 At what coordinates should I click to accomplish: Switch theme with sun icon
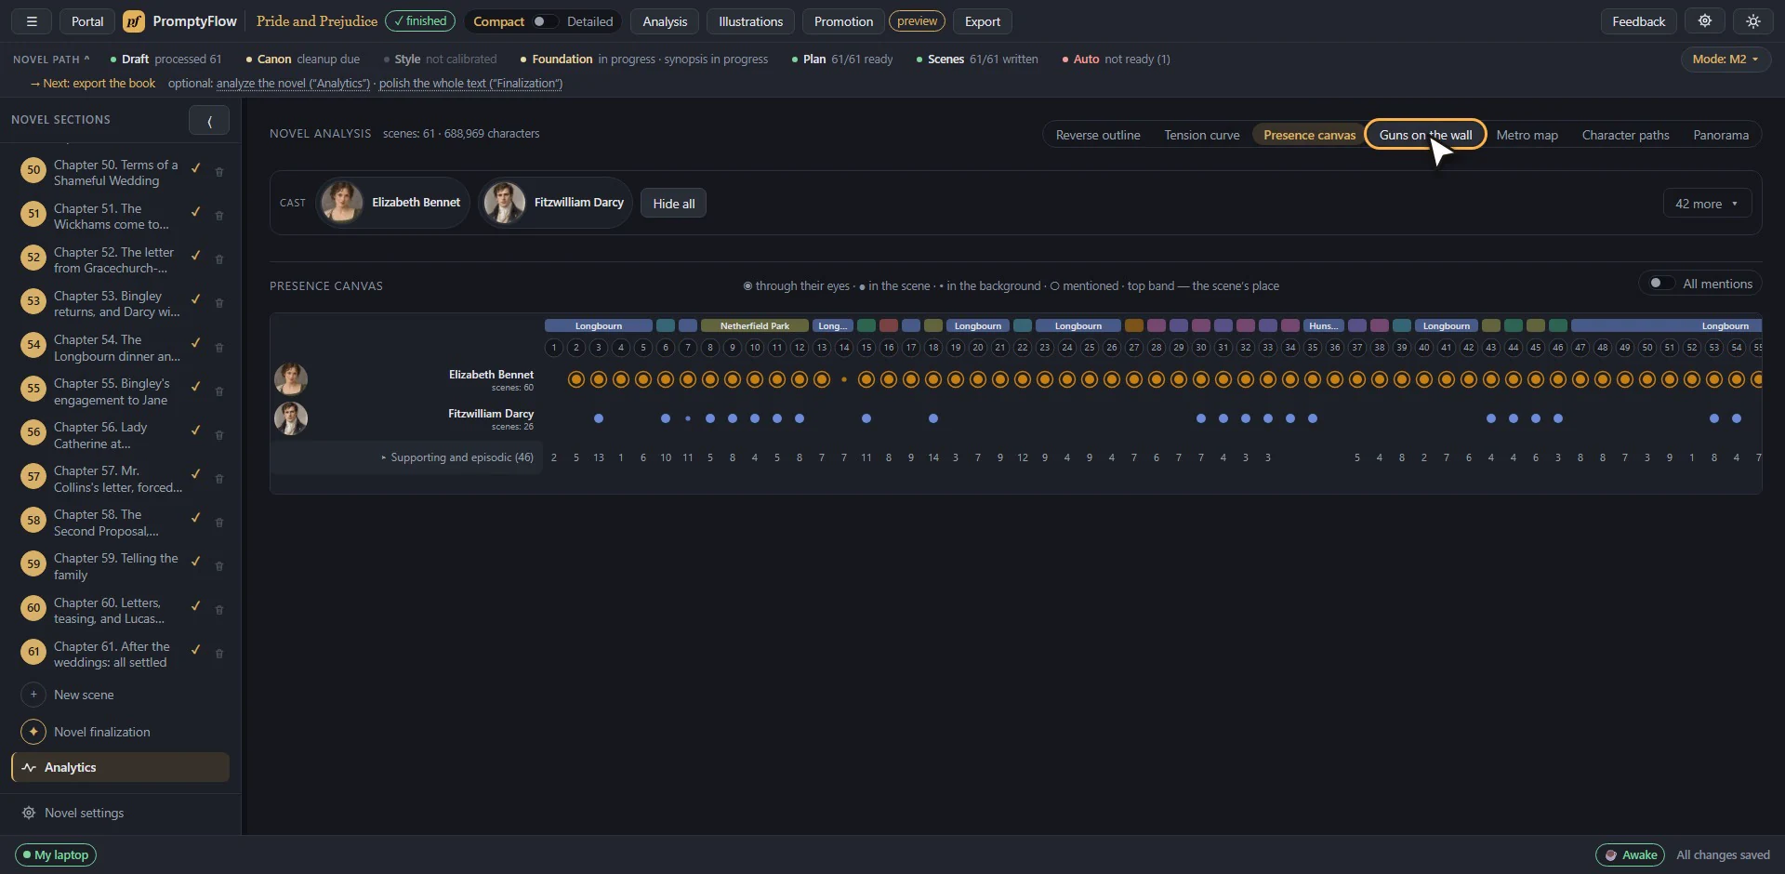1753,21
